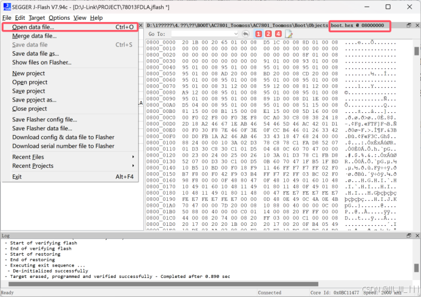Click the J-Flash application icon in title bar

pos(7,7)
